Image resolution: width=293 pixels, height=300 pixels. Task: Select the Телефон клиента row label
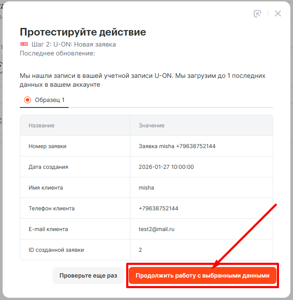(52, 208)
